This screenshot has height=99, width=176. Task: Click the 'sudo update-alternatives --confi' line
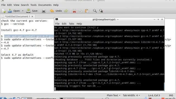[x=28, y=58]
